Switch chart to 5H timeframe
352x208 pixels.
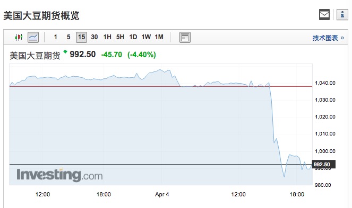[120, 37]
